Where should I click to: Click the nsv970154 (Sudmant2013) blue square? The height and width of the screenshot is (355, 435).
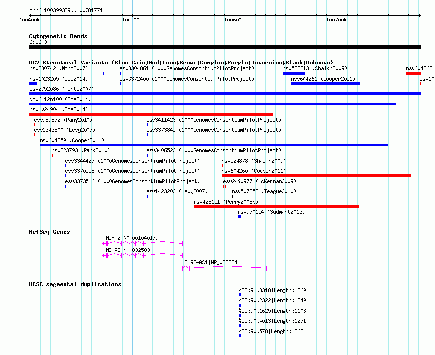point(239,217)
